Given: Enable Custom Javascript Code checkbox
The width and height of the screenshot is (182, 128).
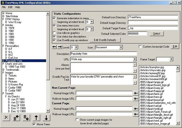Looking at the screenshot, I should coord(140,47).
